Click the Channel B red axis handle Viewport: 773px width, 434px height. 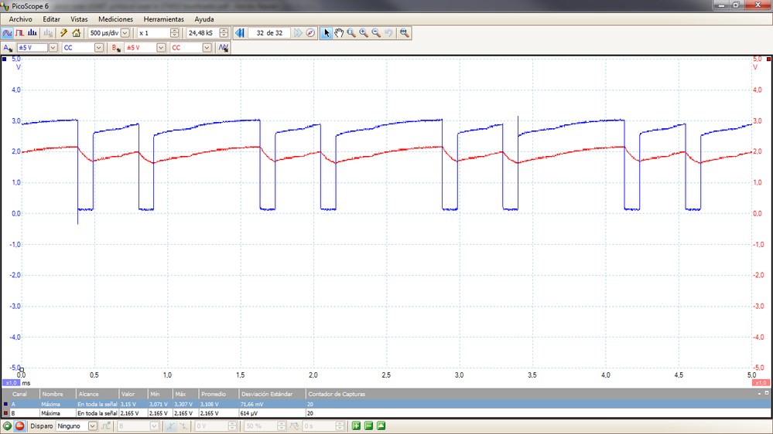[768, 59]
